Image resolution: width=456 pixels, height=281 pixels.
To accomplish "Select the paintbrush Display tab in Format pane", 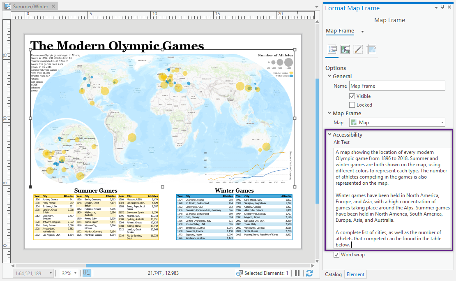I will point(358,49).
